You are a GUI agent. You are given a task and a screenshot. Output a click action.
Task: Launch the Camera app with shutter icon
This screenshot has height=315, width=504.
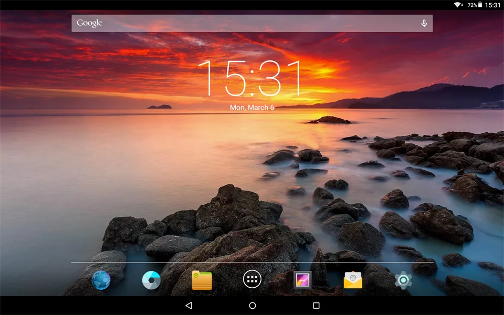[151, 280]
